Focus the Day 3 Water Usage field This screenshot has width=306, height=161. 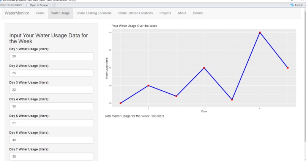(51, 90)
